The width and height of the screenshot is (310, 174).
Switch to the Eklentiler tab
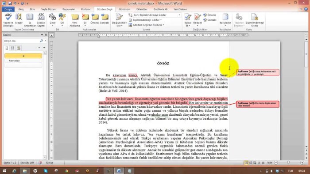point(142,9)
